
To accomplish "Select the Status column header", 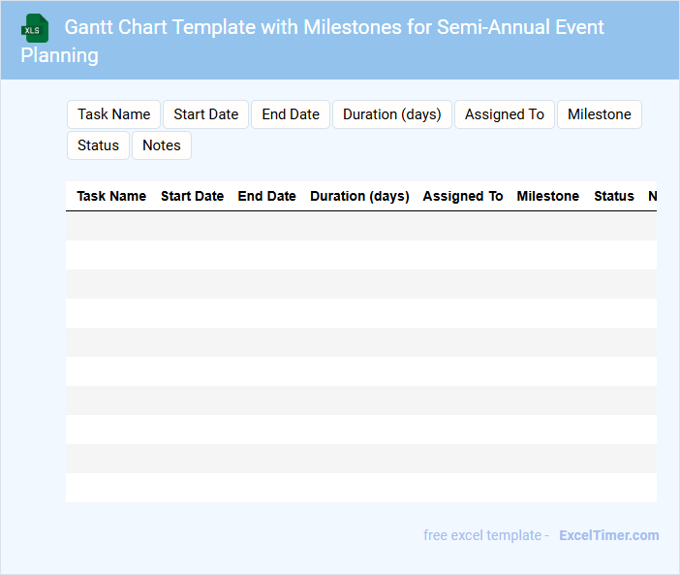I will [613, 196].
